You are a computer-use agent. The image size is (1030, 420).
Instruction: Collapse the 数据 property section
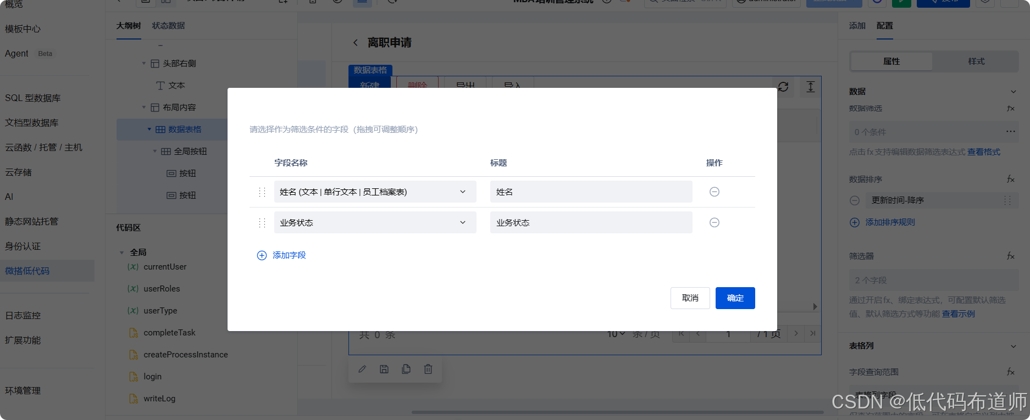1013,92
